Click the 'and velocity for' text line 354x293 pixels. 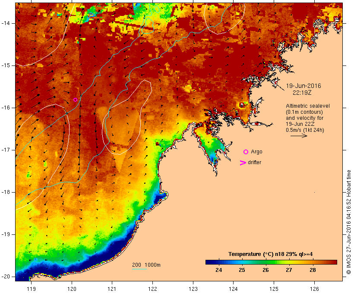pos(304,118)
